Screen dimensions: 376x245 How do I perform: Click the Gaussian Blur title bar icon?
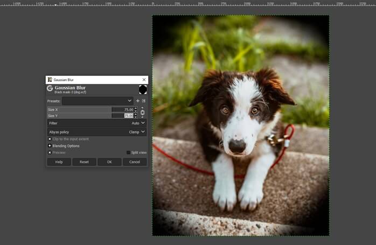coord(50,80)
